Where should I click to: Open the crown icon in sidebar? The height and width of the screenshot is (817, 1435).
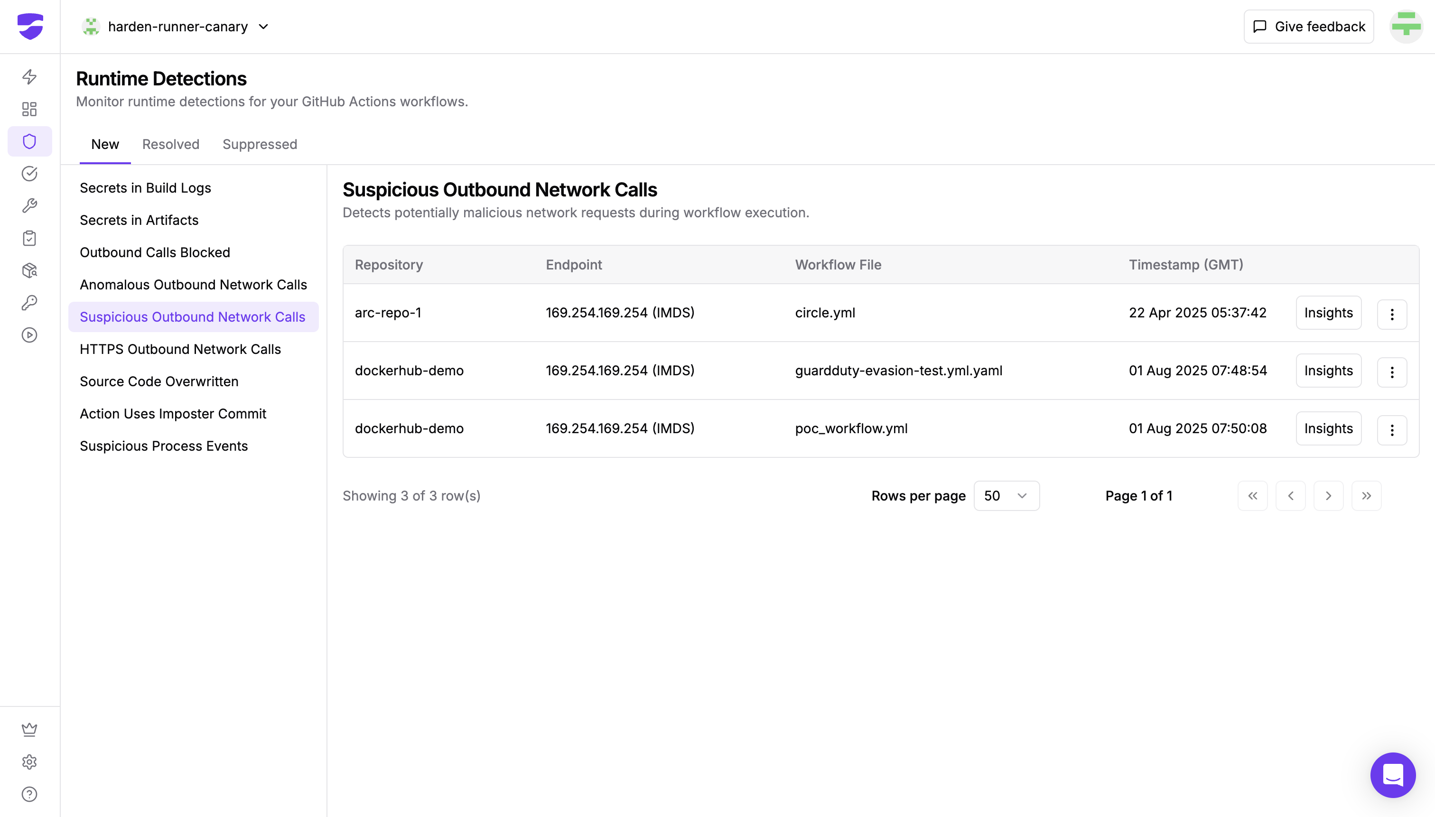[29, 729]
